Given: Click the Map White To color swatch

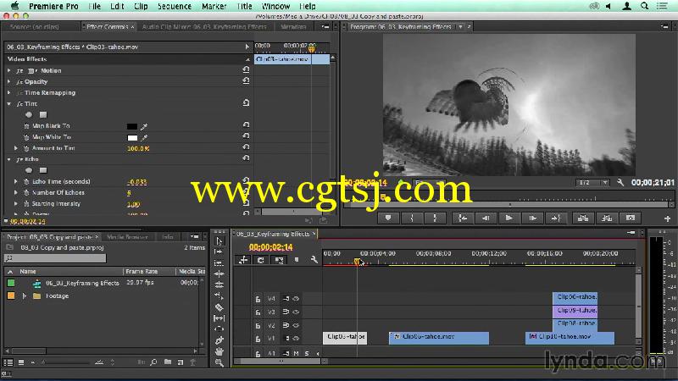Looking at the screenshot, I should pyautogui.click(x=132, y=137).
